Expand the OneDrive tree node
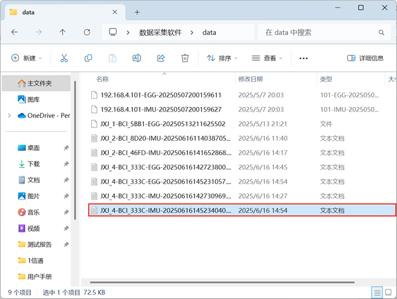The image size is (397, 299). (x=9, y=116)
